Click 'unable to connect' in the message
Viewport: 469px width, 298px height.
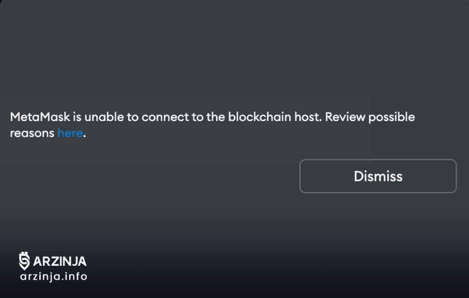137,116
